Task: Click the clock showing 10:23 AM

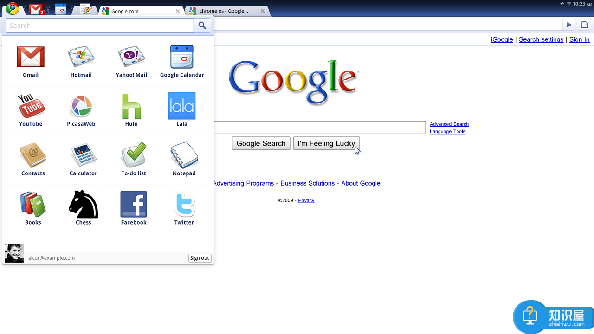Action: (582, 4)
